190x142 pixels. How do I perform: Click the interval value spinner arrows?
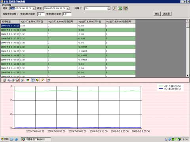click(x=109, y=8)
